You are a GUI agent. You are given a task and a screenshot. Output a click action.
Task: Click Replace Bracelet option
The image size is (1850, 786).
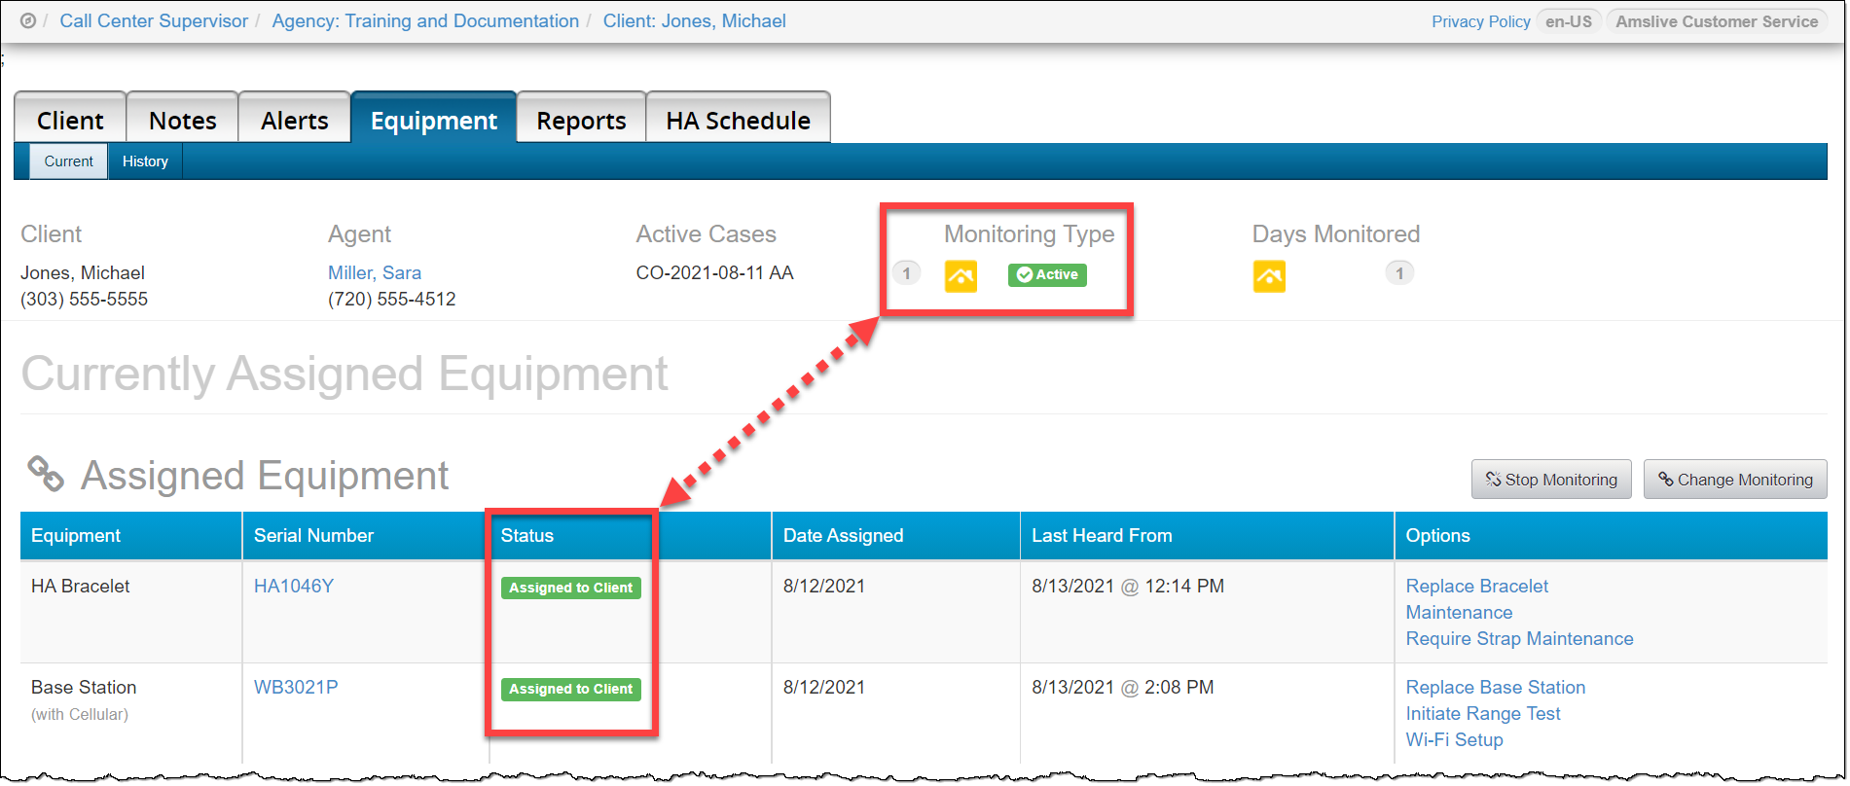[1476, 586]
